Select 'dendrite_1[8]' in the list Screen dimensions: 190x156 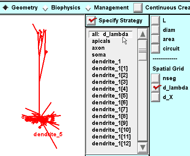pyautogui.click(x=110, y=116)
